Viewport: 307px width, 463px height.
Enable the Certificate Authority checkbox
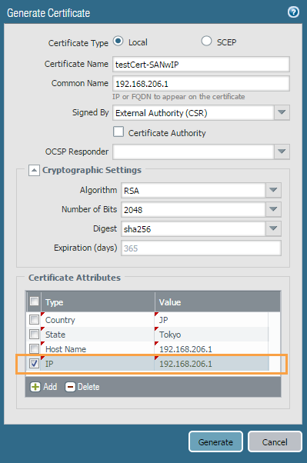(118, 132)
